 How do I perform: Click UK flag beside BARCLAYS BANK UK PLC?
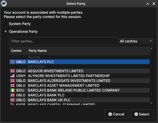(x=12, y=100)
